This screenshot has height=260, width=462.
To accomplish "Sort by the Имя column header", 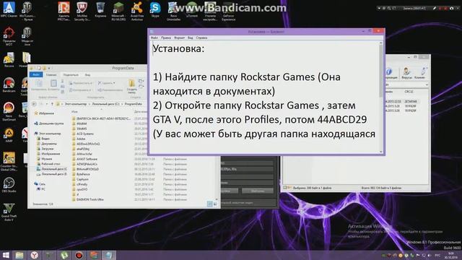I will (74, 112).
